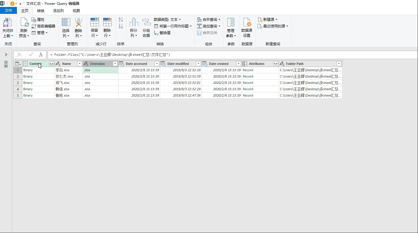Open the Date created filter dropdown
The height and width of the screenshot is (233, 418).
coord(238,64)
